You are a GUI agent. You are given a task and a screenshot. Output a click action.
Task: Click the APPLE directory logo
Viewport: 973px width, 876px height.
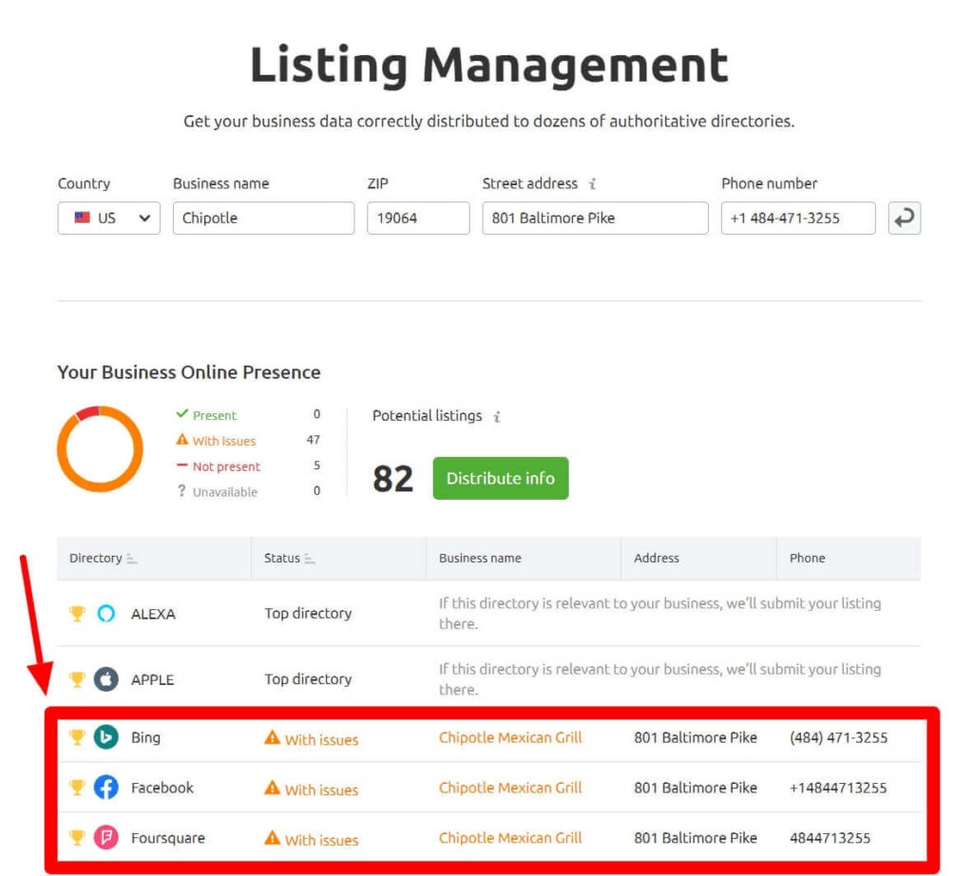[106, 678]
